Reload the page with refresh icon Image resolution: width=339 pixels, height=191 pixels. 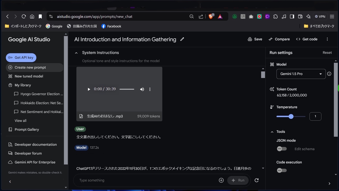(24, 16)
